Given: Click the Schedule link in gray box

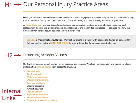Looking at the screenshot, I should coord(31,40).
